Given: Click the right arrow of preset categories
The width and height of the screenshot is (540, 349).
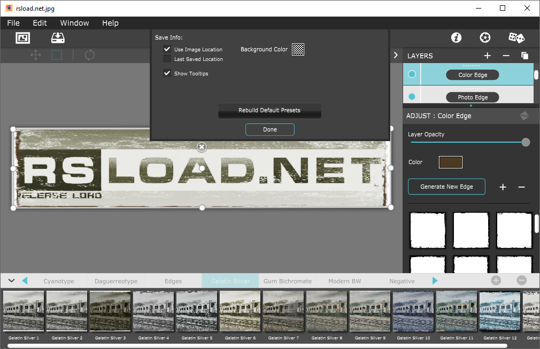Looking at the screenshot, I should (435, 281).
